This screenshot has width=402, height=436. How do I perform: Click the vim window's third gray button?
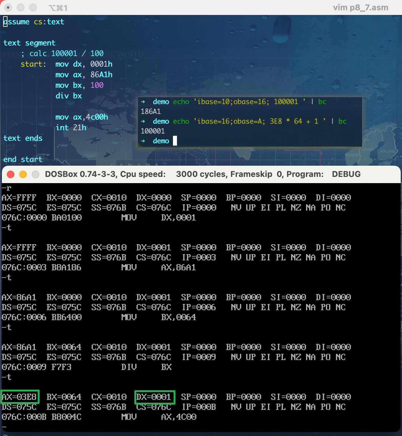(33, 7)
